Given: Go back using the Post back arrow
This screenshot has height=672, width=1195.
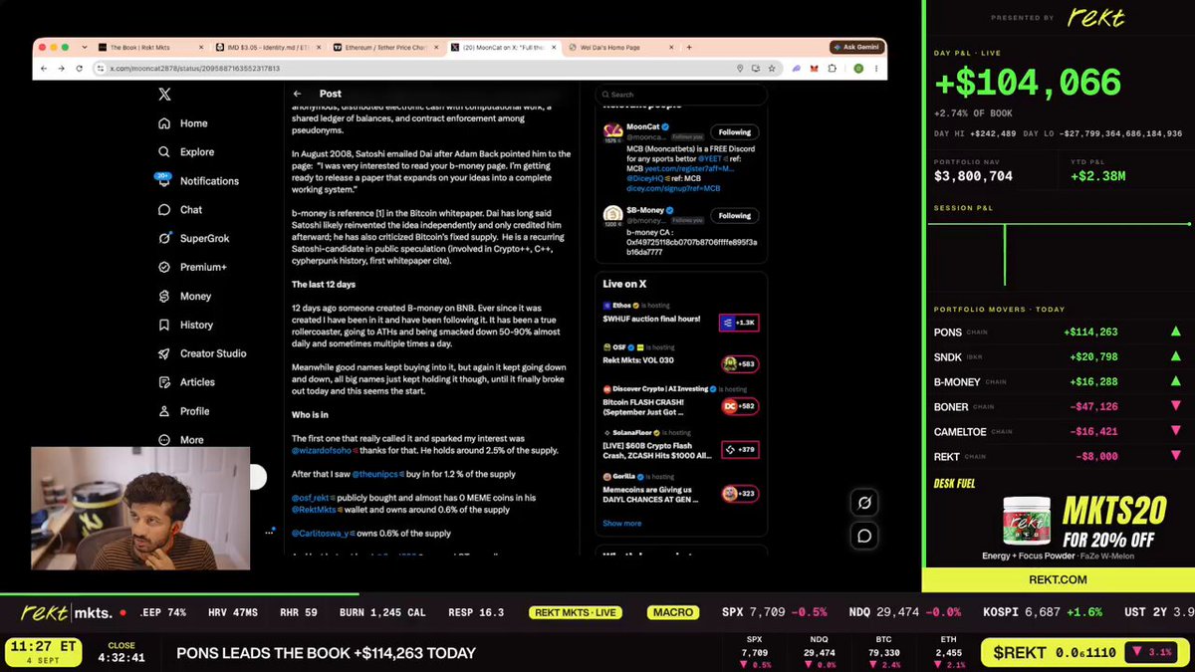Looking at the screenshot, I should point(298,94).
